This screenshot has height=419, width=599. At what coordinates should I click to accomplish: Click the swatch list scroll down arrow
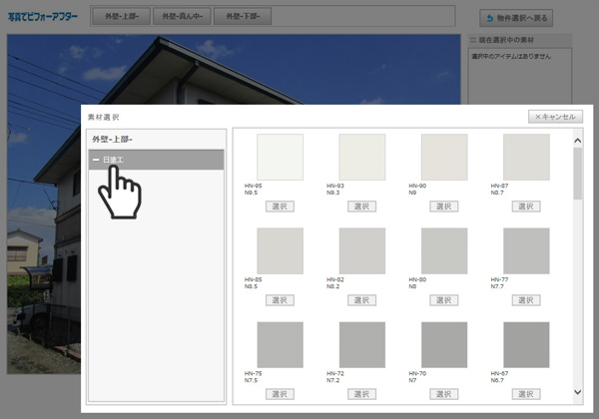point(577,393)
